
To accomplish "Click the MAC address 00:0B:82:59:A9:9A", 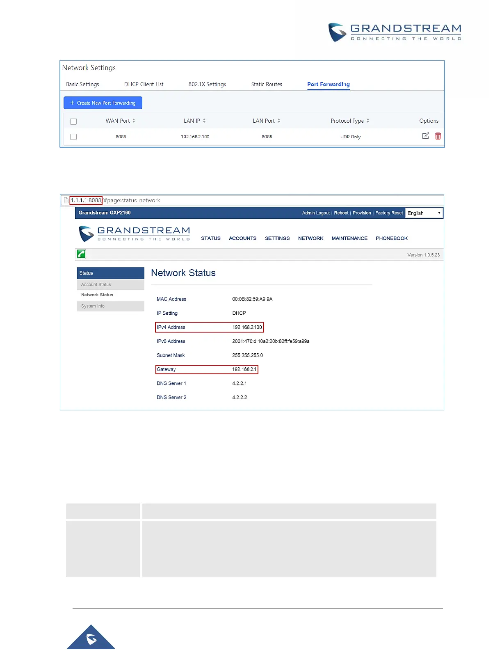I will [252, 299].
